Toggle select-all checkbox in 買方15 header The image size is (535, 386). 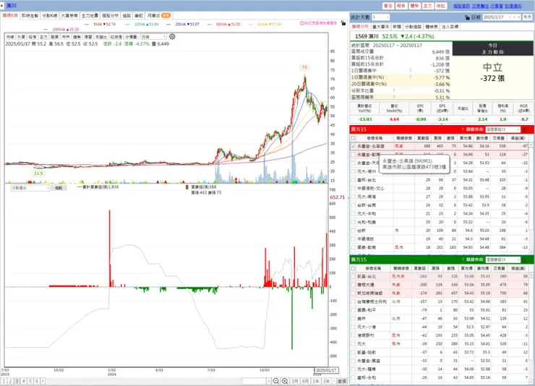tap(353, 138)
